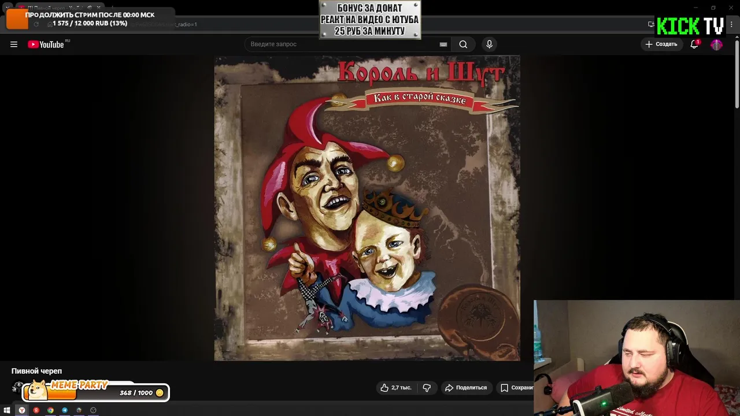Start voice search with the microphone icon

click(489, 44)
